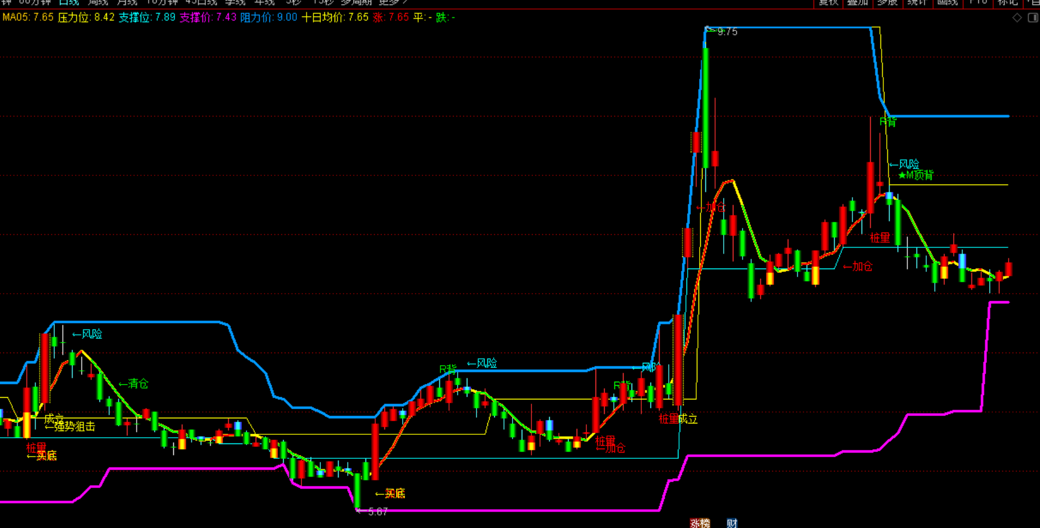1040x528 pixels.
Task: Select the 支撑位: 7.89 readout
Action: point(147,18)
